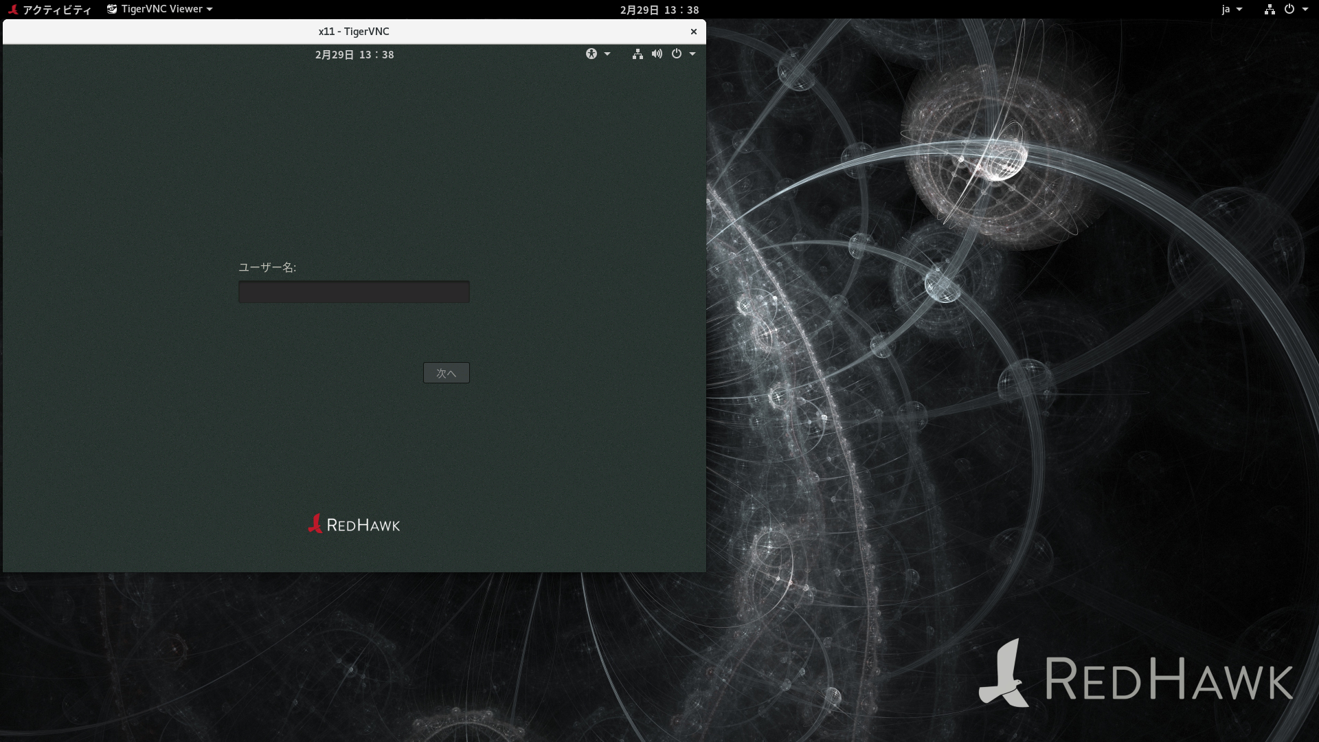Open accessibility menu icon in VNC session
The image size is (1319, 742).
pyautogui.click(x=591, y=54)
